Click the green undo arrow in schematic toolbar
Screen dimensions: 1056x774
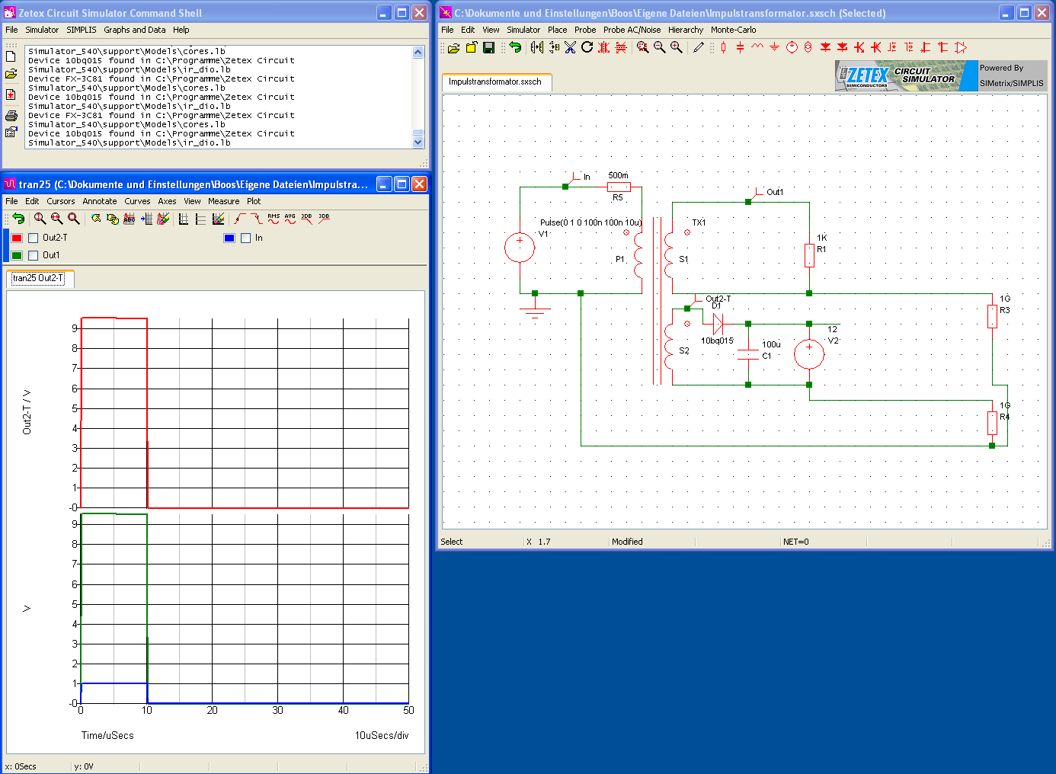tap(516, 47)
